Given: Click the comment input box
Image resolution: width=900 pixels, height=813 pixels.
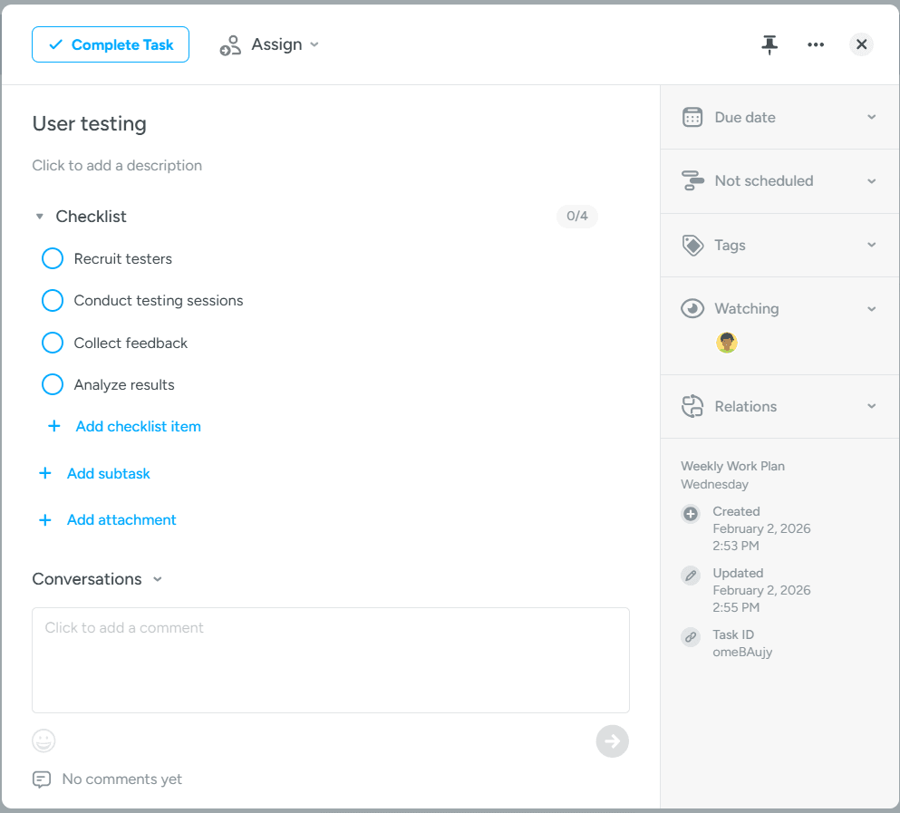Looking at the screenshot, I should click(x=331, y=660).
